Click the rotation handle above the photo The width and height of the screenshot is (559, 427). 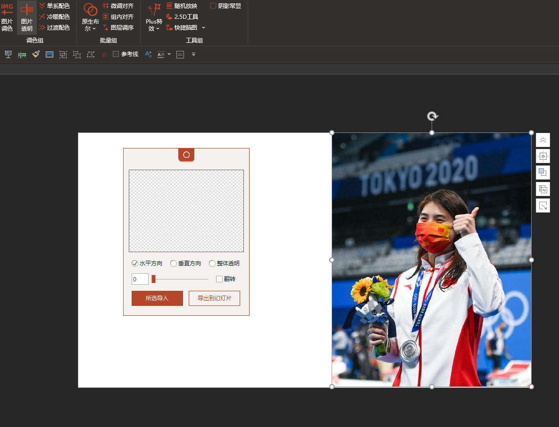point(432,116)
